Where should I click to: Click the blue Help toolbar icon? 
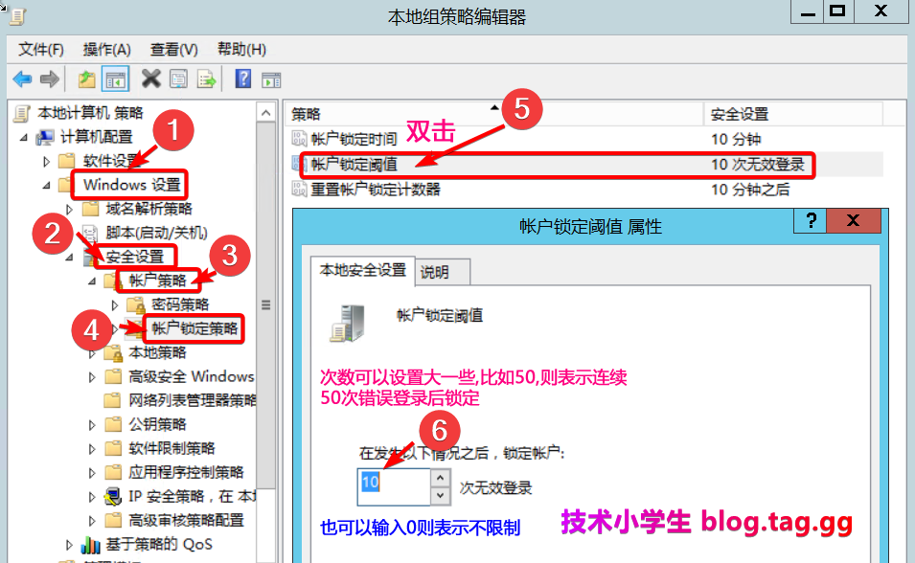243,79
